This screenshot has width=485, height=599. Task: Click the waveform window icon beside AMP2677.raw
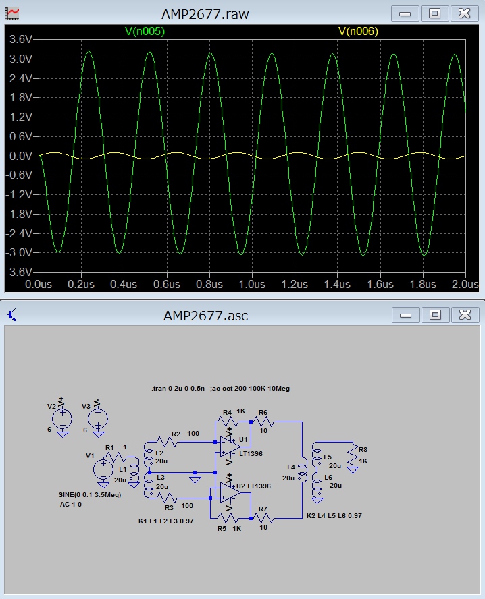[12, 14]
